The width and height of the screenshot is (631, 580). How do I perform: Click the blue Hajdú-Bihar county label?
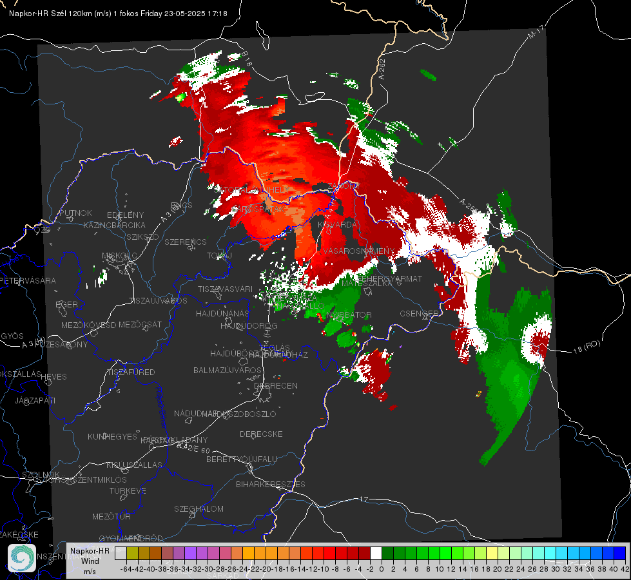(x=161, y=407)
